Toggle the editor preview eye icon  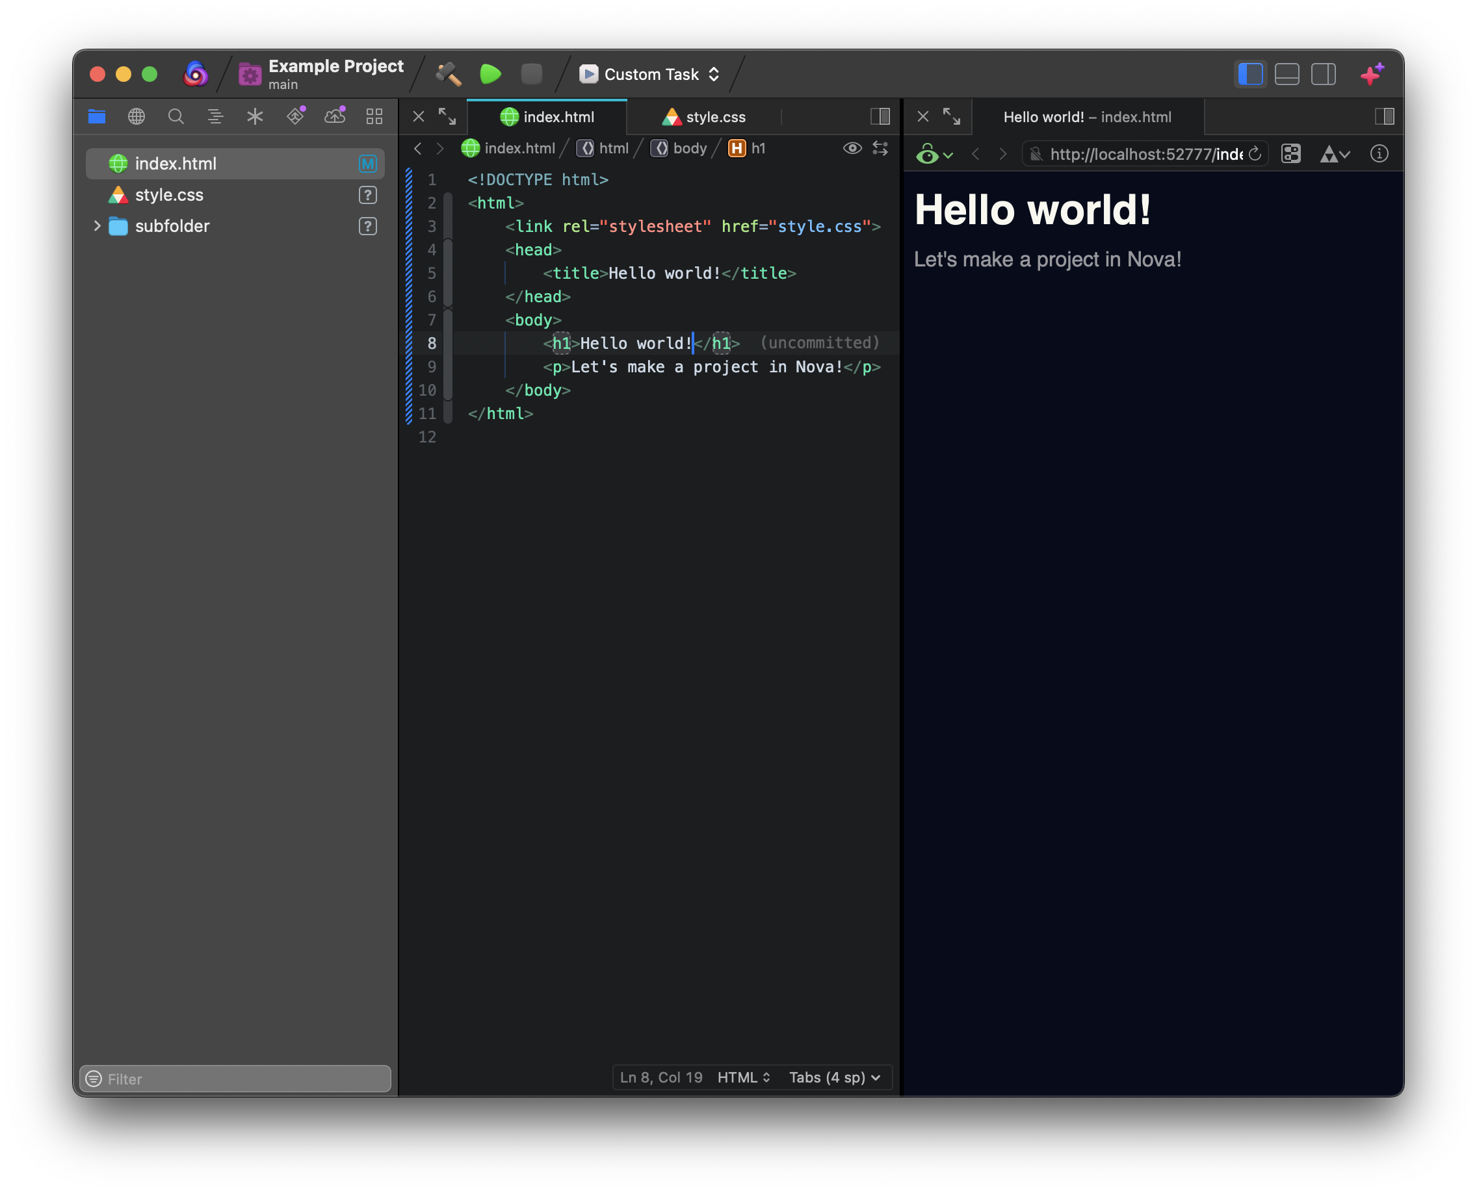853,148
